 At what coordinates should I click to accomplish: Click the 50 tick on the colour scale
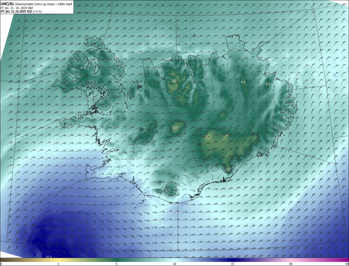coord(347,264)
